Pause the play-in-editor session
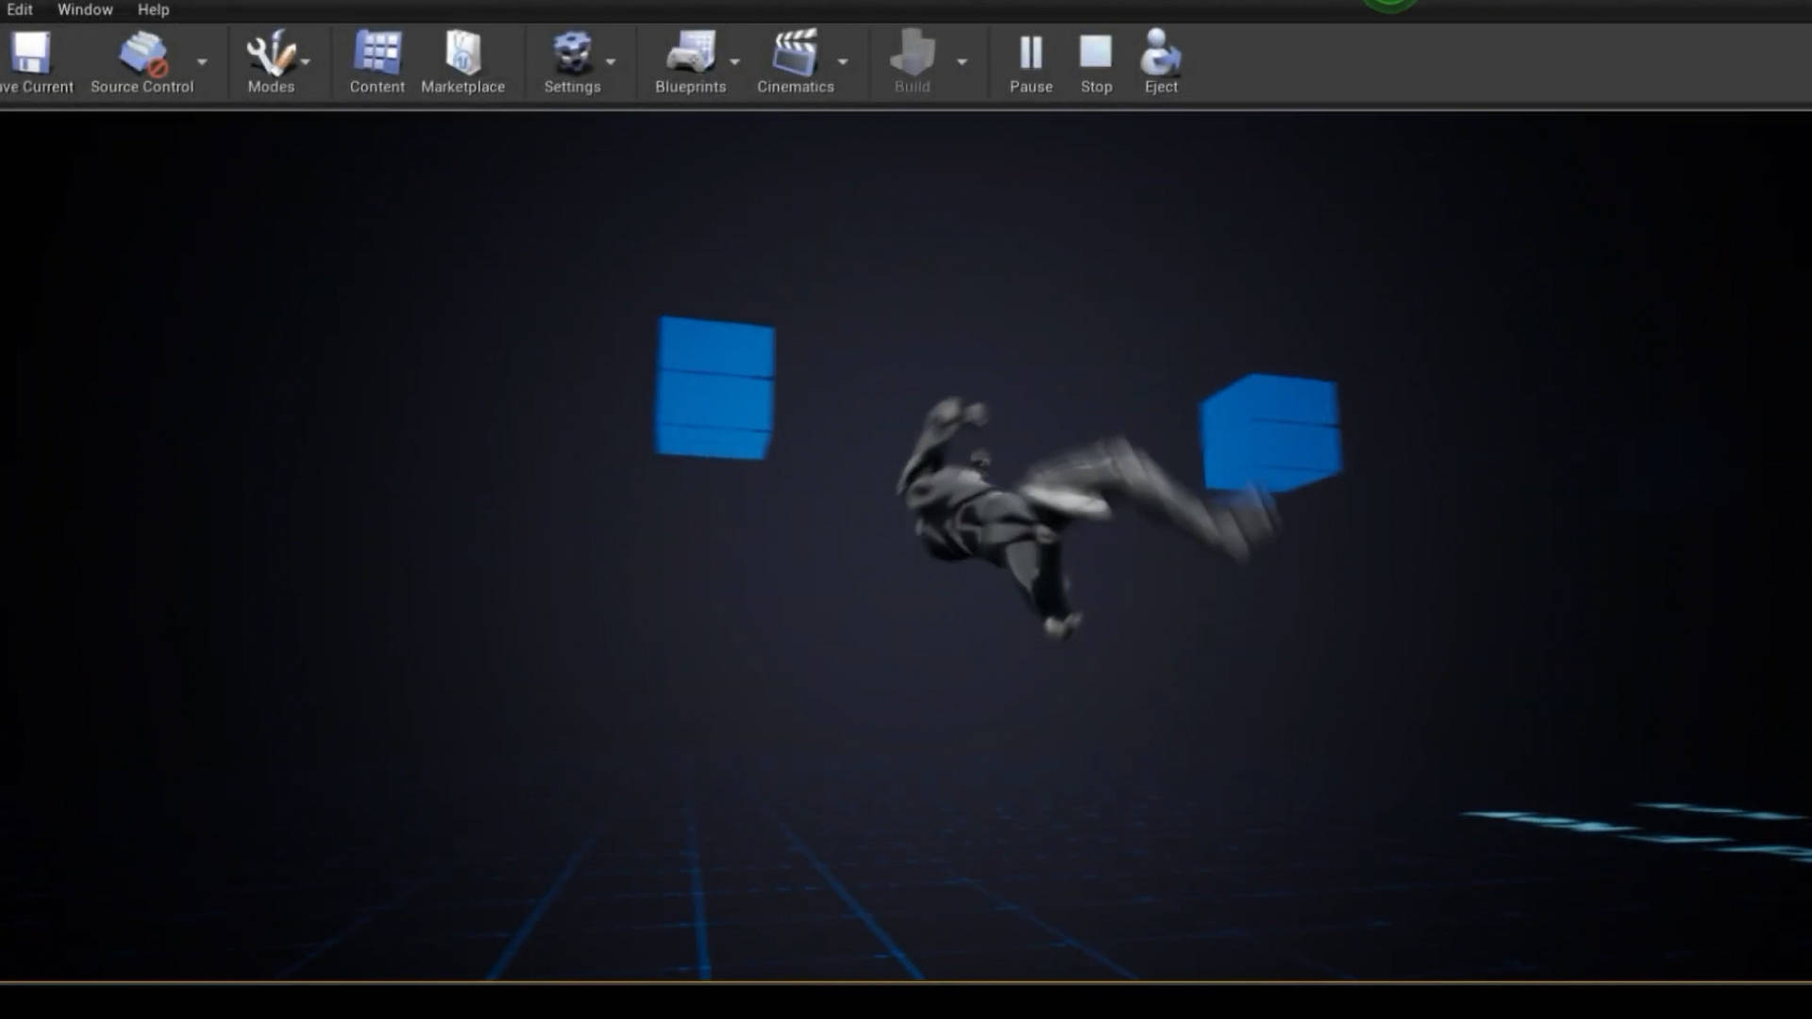 [1031, 62]
